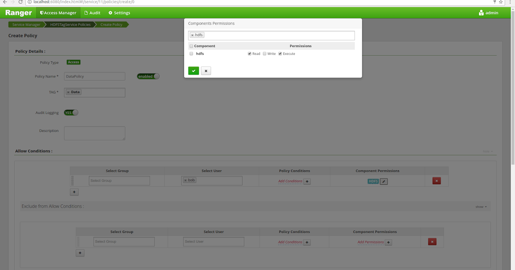The height and width of the screenshot is (270, 515).
Task: Uncheck the Read permission for hdfs
Action: click(x=249, y=53)
